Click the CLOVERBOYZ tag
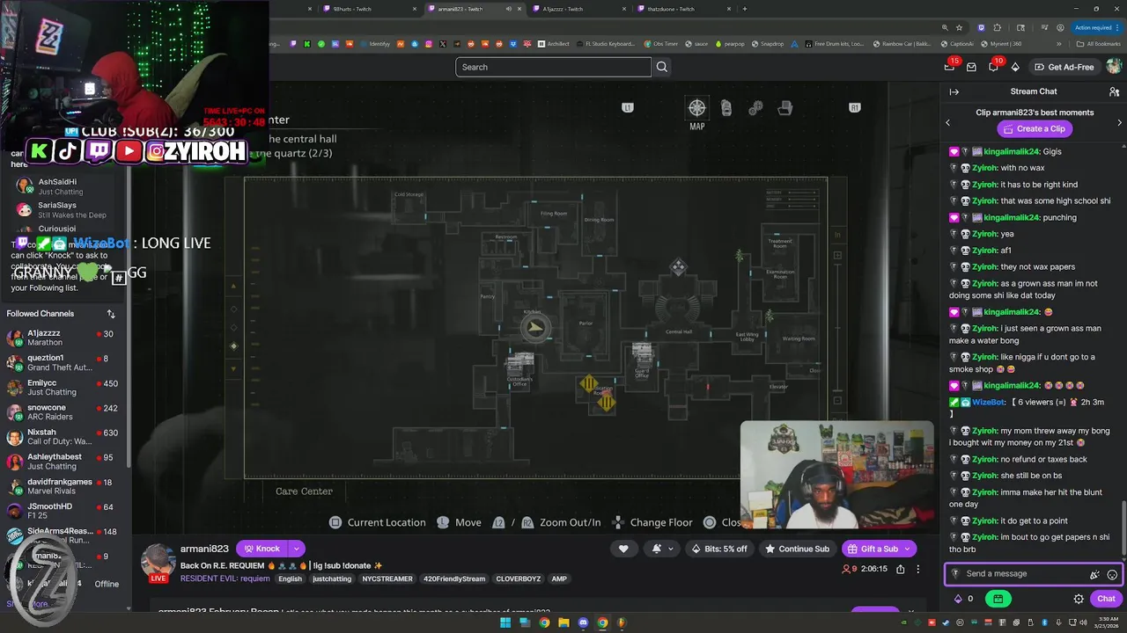Image resolution: width=1127 pixels, height=633 pixels. [519, 578]
